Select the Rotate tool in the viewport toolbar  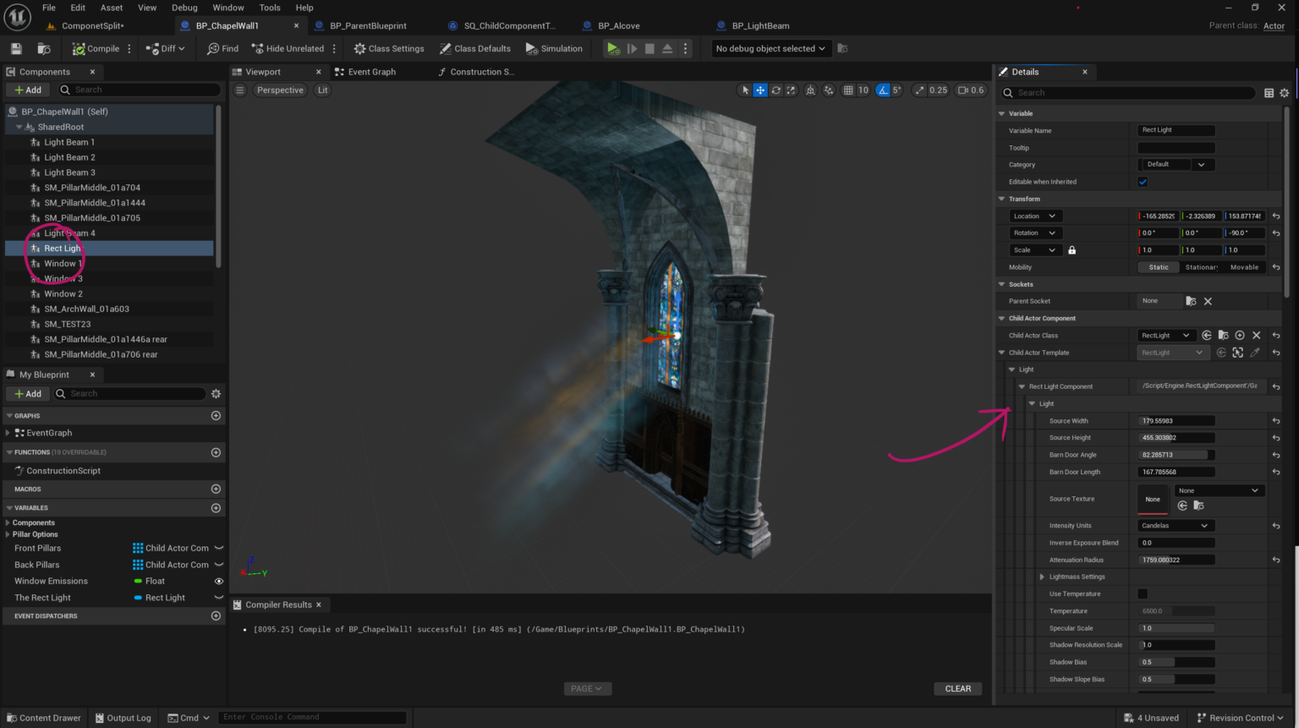776,90
